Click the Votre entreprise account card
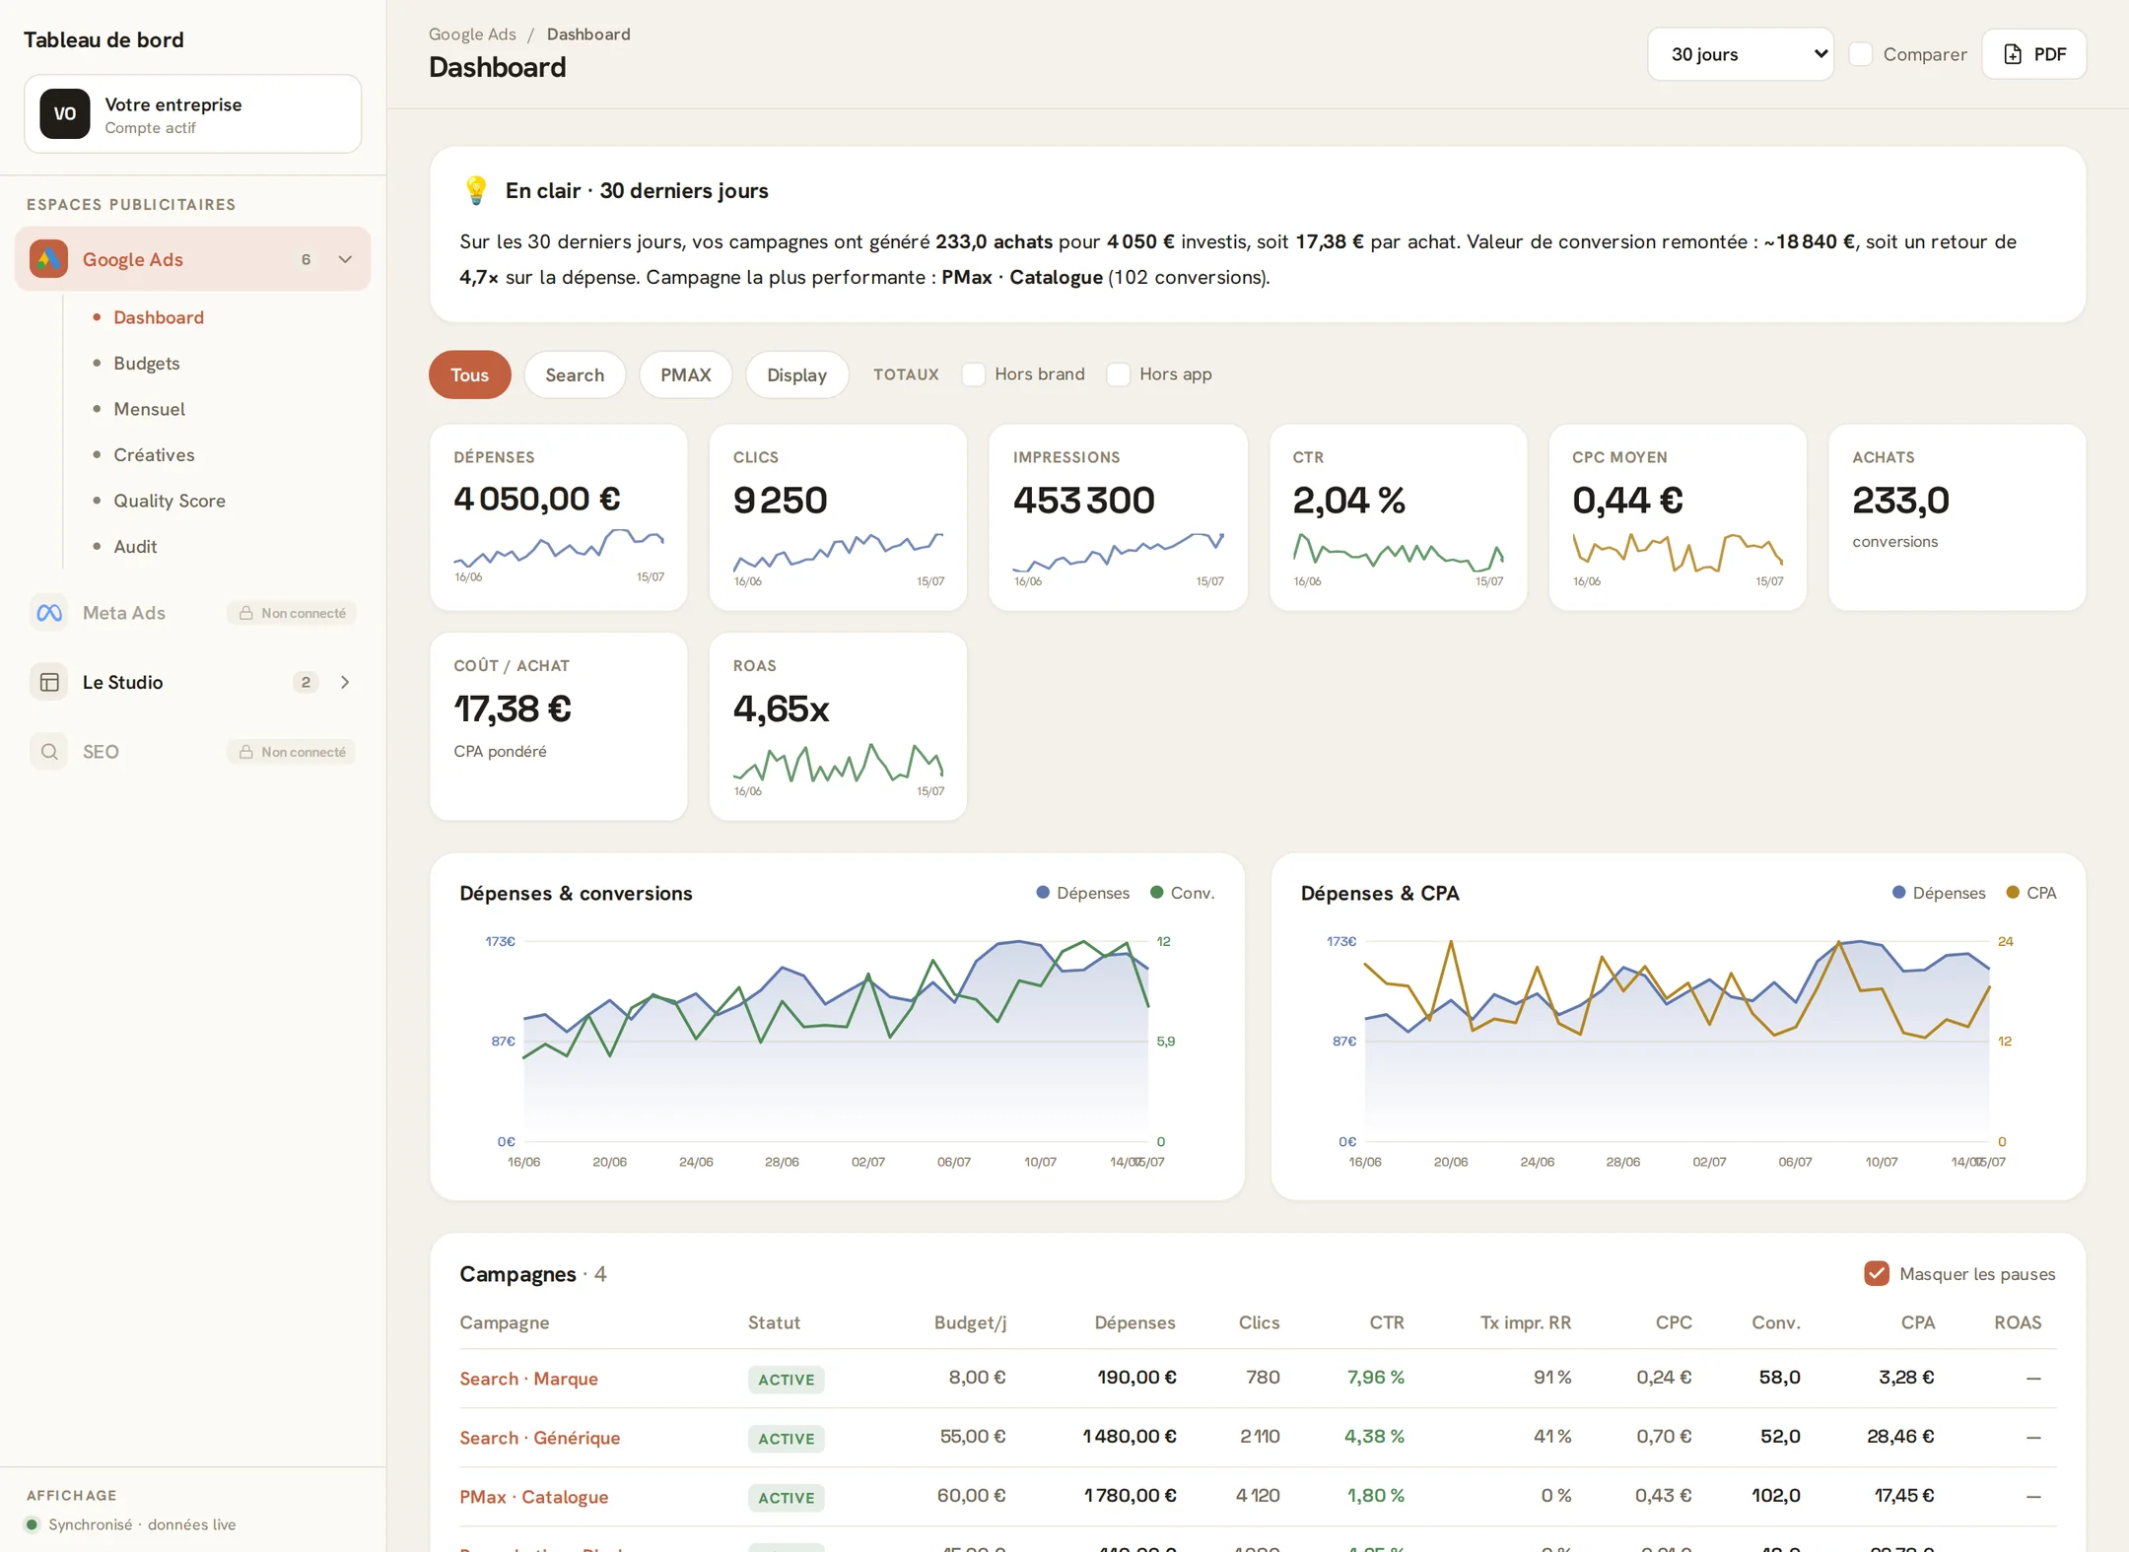2129x1552 pixels. coord(193,113)
